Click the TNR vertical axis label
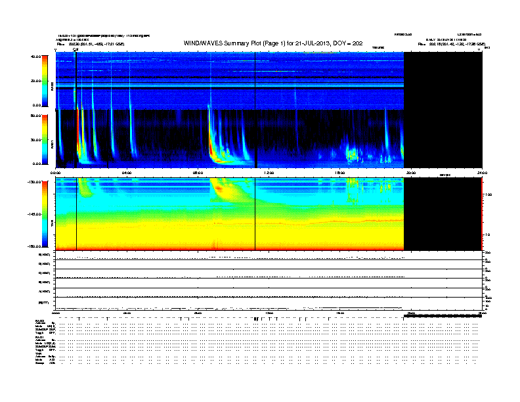520x402 pixels. click(52, 223)
